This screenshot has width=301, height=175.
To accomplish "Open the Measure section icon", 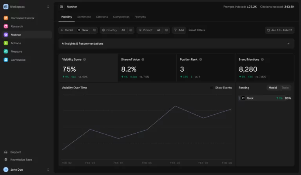I will point(6,51).
